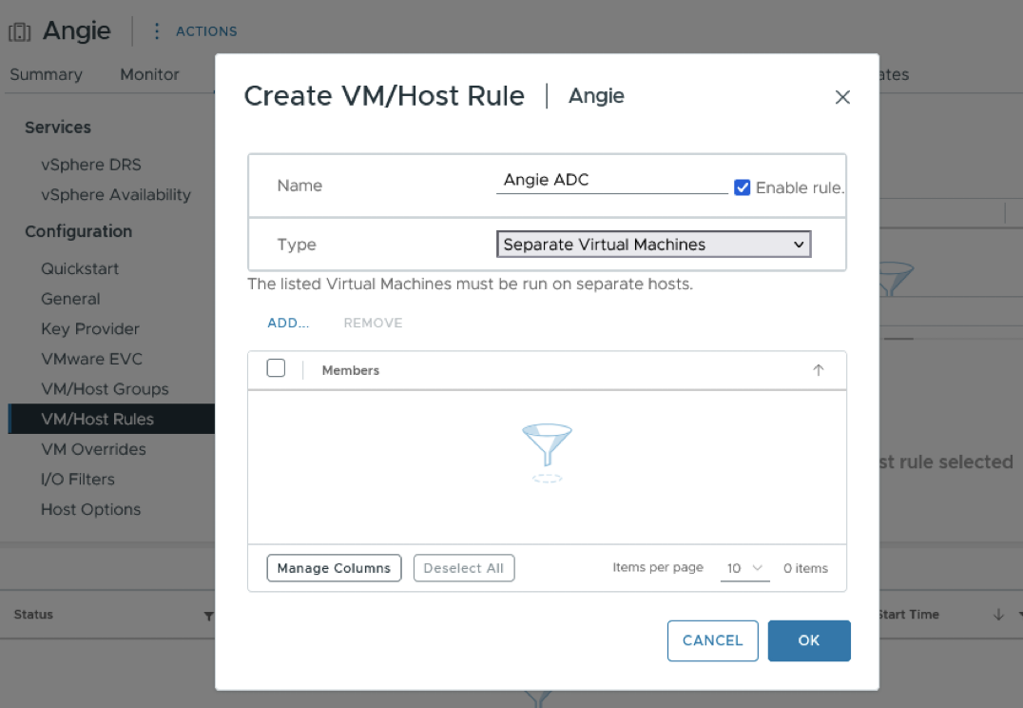This screenshot has height=708, width=1023.
Task: Open the Type dropdown menu
Action: tap(653, 245)
